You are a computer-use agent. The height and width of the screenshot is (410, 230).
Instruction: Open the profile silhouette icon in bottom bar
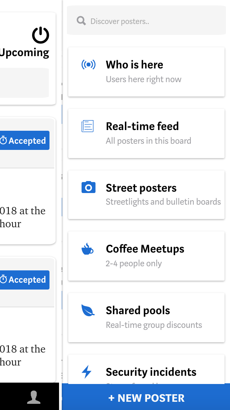point(34,397)
